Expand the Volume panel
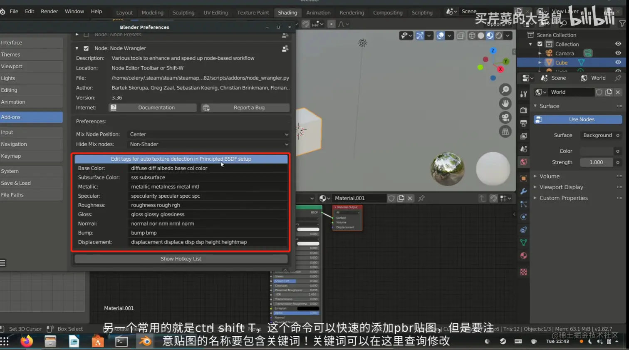 pyautogui.click(x=535, y=176)
